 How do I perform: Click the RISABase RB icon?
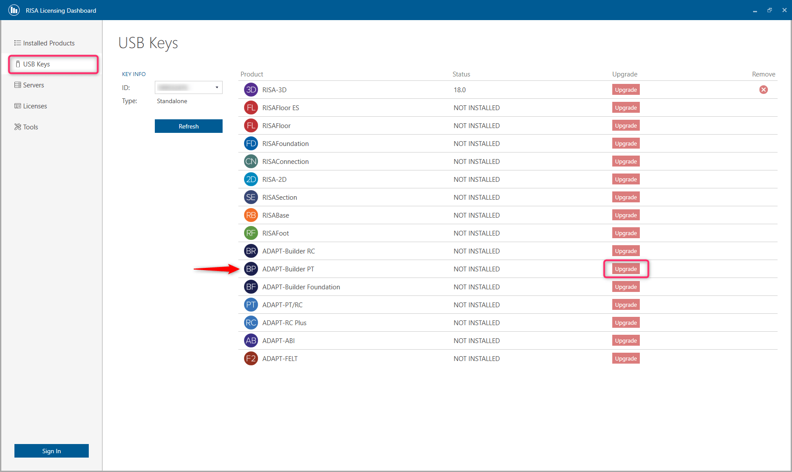[251, 215]
